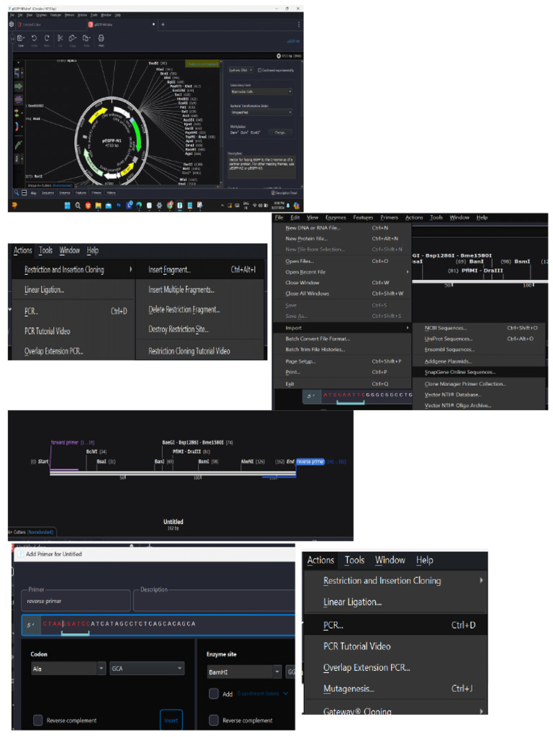553x737 pixels.
Task: Switch to the Sequence tab below the map
Action: 48,193
